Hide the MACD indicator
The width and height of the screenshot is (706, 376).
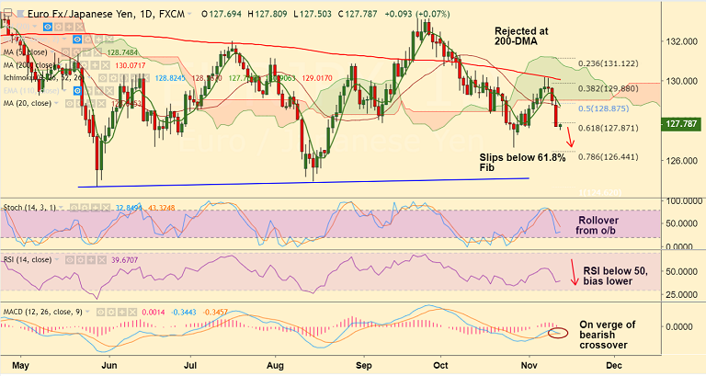pyautogui.click(x=100, y=312)
